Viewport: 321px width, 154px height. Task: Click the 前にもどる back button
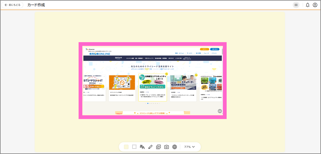(12, 5)
